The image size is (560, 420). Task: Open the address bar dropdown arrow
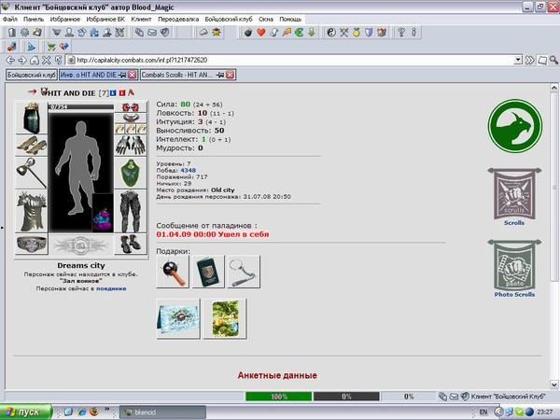[518, 60]
